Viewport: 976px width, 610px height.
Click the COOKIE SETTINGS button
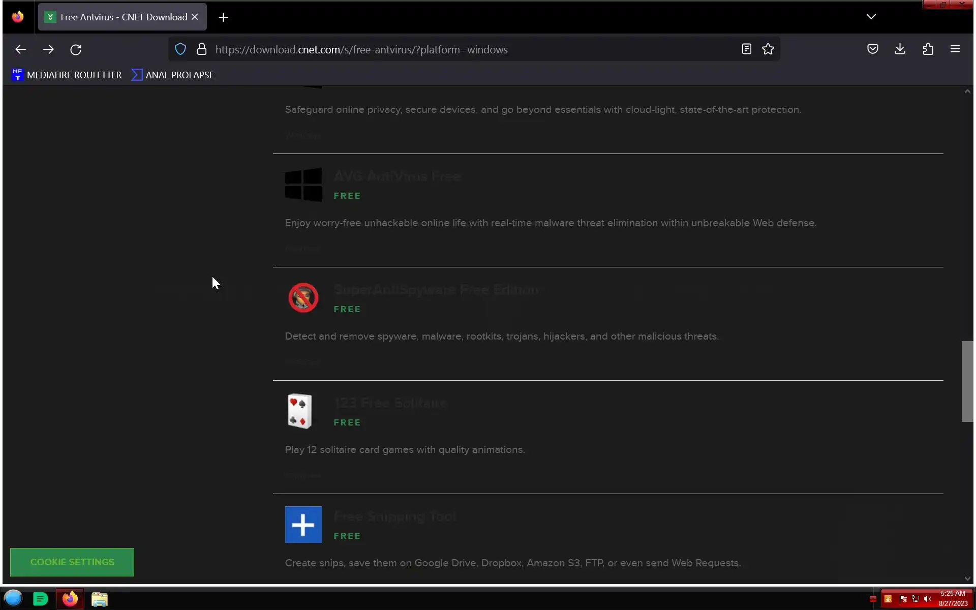(72, 562)
